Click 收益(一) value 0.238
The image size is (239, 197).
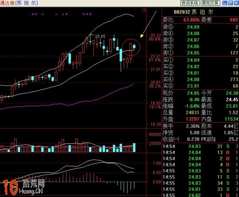click(193, 139)
